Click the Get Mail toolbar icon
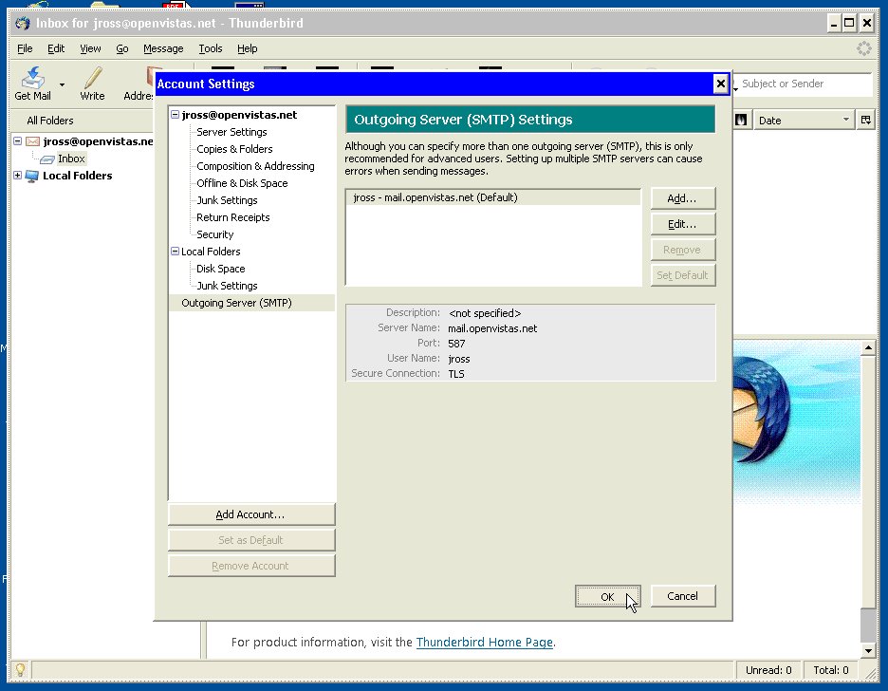The height and width of the screenshot is (691, 888). [32, 78]
